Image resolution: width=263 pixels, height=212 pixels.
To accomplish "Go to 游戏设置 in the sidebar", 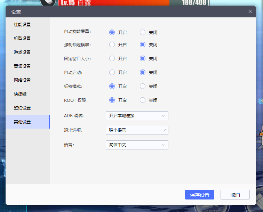I will (22, 52).
